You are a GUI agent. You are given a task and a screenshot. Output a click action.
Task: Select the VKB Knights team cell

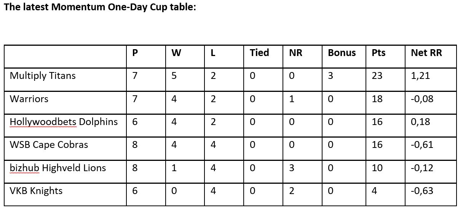point(65,194)
